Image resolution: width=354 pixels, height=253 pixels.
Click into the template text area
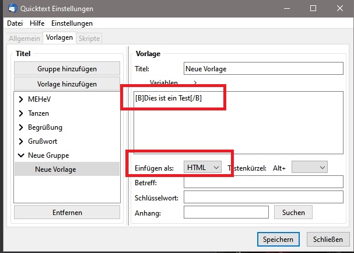pos(239,123)
